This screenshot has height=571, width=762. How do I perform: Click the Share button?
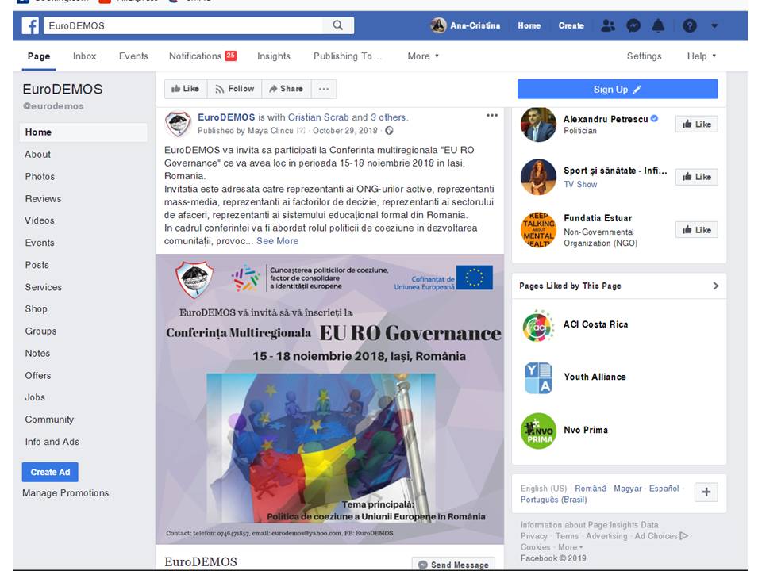click(x=287, y=89)
